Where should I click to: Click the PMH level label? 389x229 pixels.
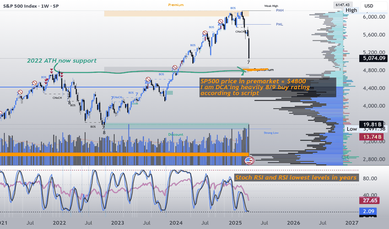[x=280, y=10]
